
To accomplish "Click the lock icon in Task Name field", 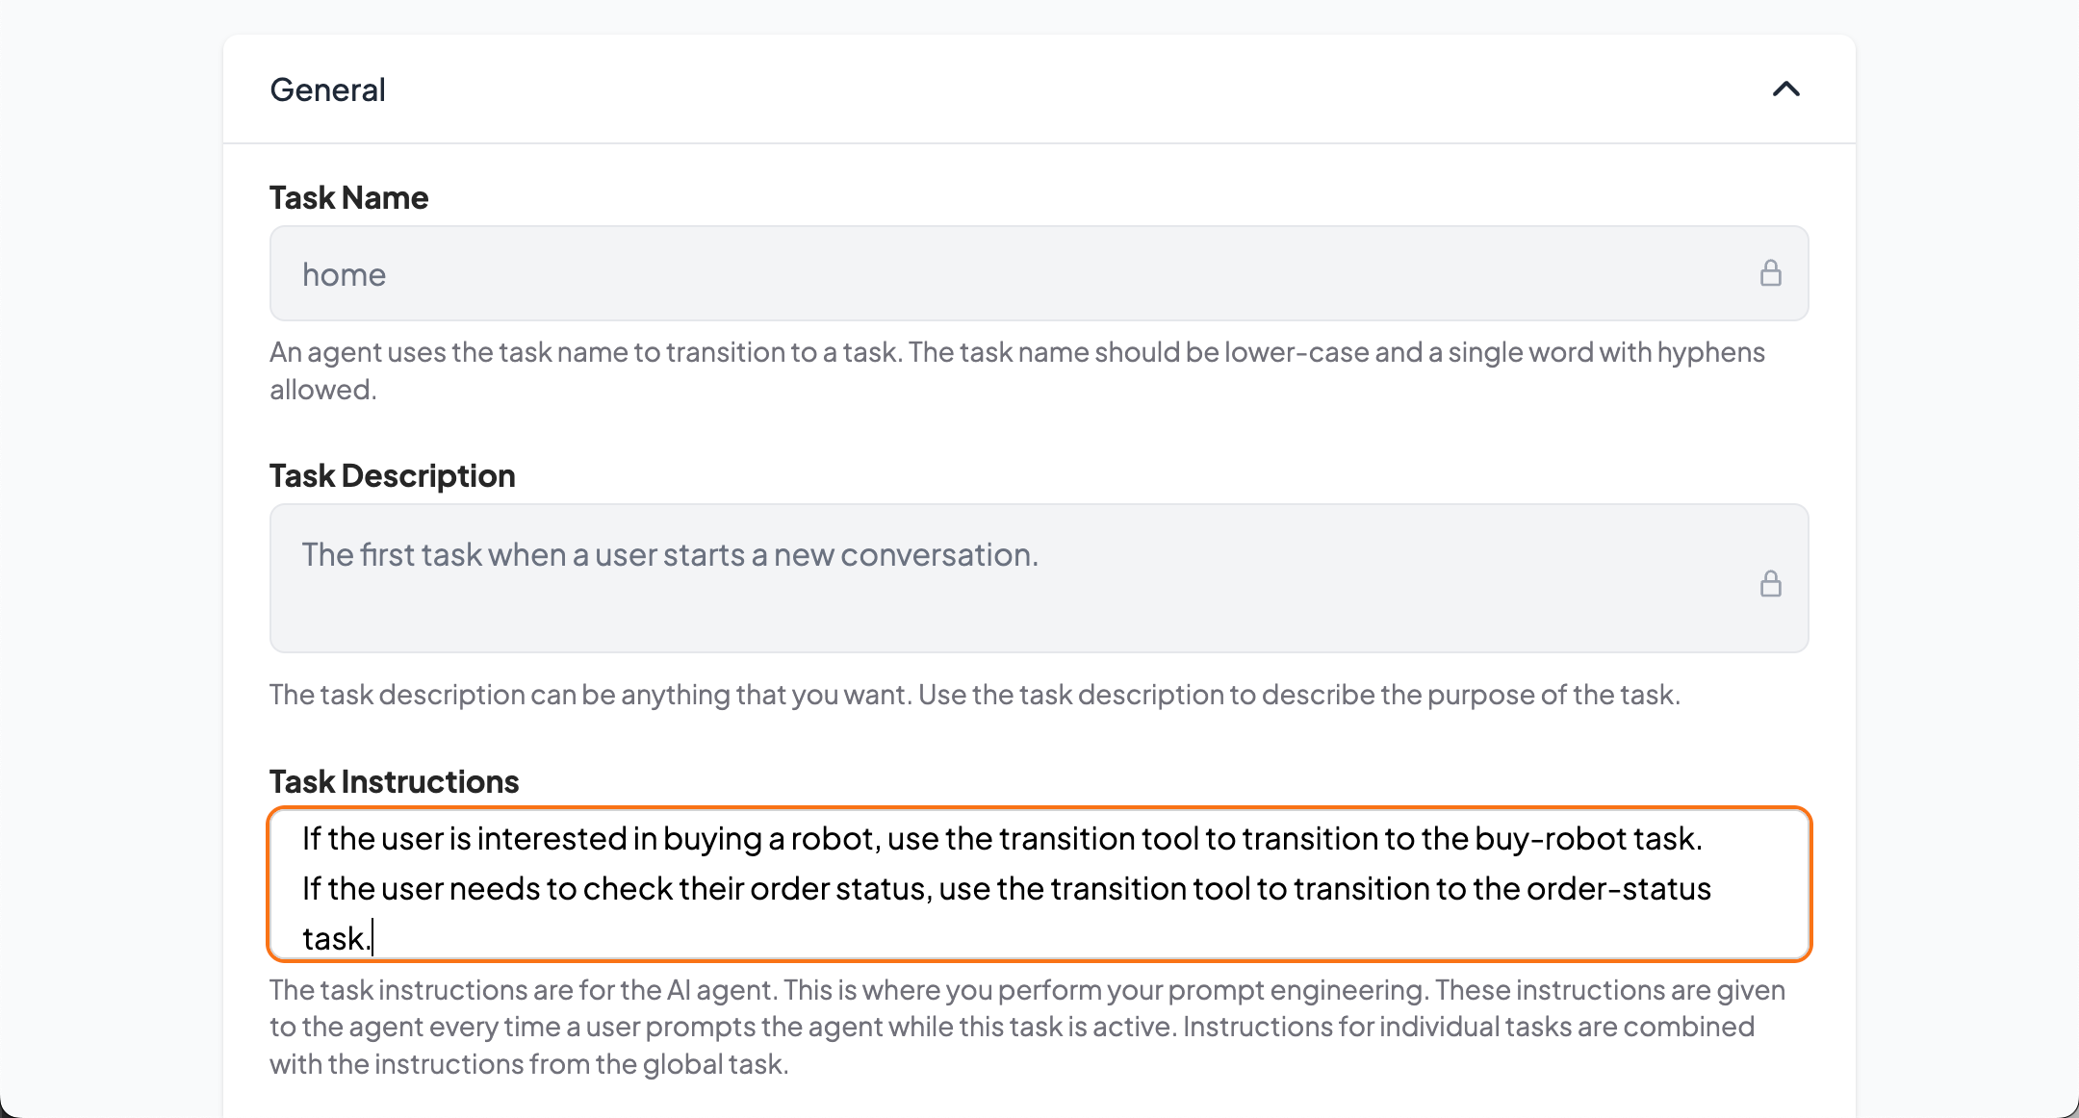I will click(1770, 273).
